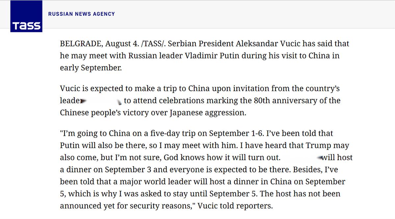
Task: Click the phrase early September
Action: tap(91, 68)
